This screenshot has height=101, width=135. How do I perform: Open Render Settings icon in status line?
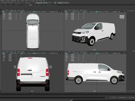pyautogui.click(x=42, y=3)
